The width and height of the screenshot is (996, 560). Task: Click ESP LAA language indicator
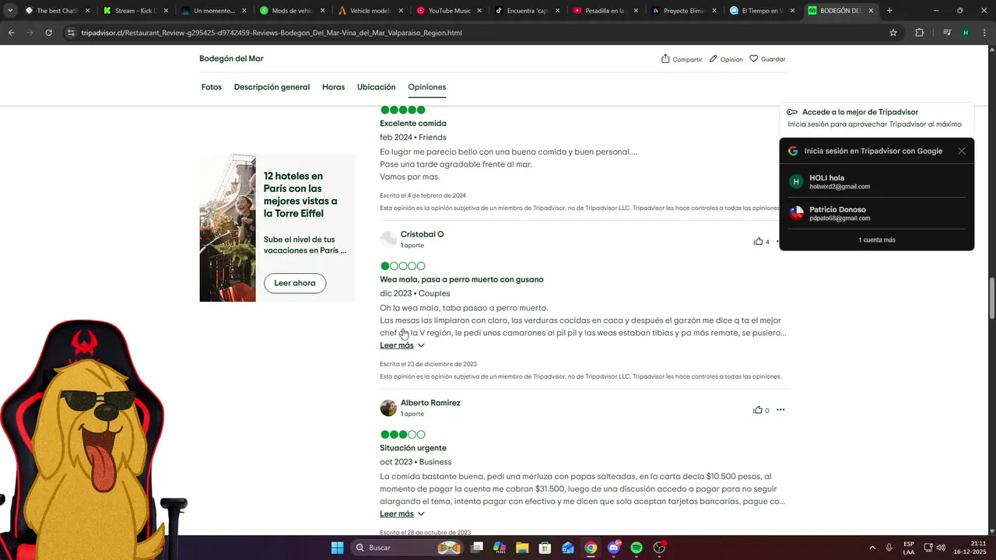[x=909, y=548]
